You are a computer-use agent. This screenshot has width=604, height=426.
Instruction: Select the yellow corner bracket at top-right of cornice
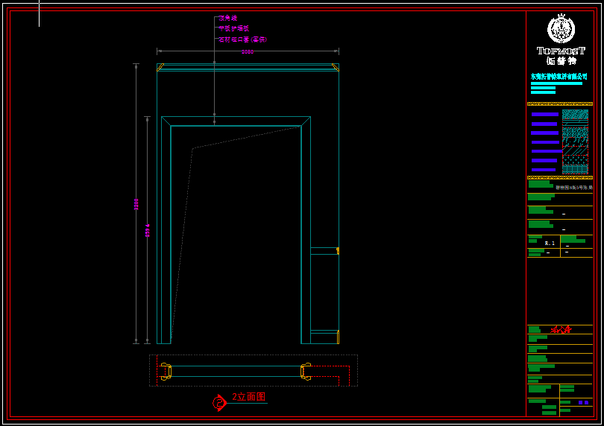(335, 67)
